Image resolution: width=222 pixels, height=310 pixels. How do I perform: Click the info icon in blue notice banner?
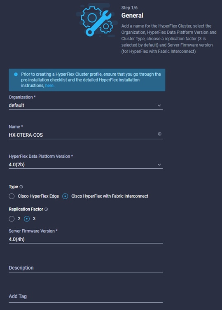point(16,75)
